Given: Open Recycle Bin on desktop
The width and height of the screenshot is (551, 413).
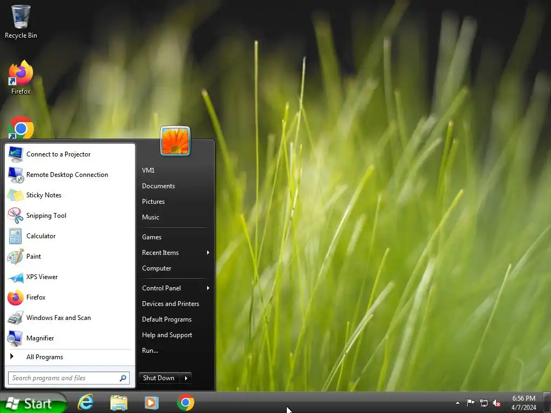Looking at the screenshot, I should point(21,22).
